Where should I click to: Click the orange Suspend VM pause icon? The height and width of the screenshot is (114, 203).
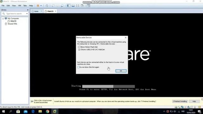[x=38, y=6]
